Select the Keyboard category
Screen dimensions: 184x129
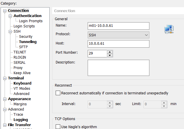point(22,83)
